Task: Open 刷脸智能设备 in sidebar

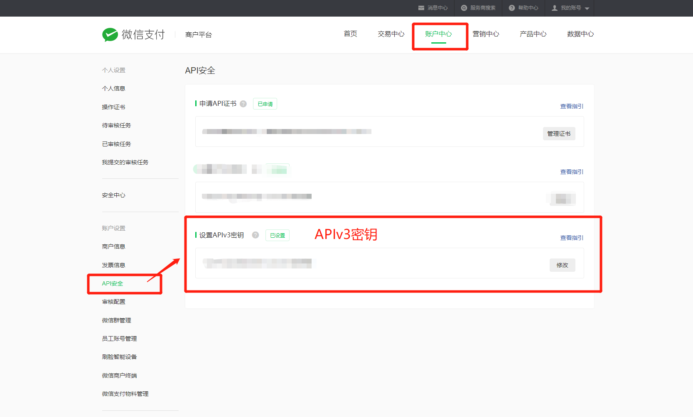Action: [119, 357]
